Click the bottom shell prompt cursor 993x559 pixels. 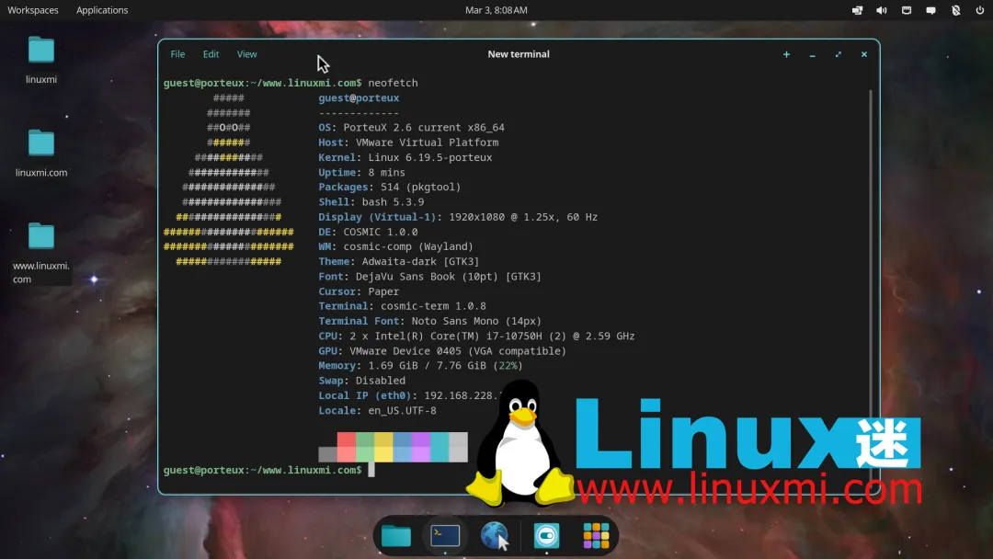(371, 470)
